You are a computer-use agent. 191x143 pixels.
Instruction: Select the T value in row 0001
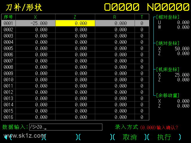(x=142, y=23)
